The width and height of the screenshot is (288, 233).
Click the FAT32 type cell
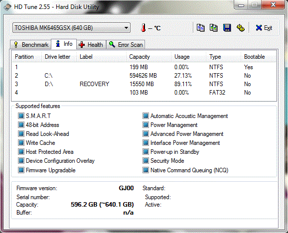point(217,92)
